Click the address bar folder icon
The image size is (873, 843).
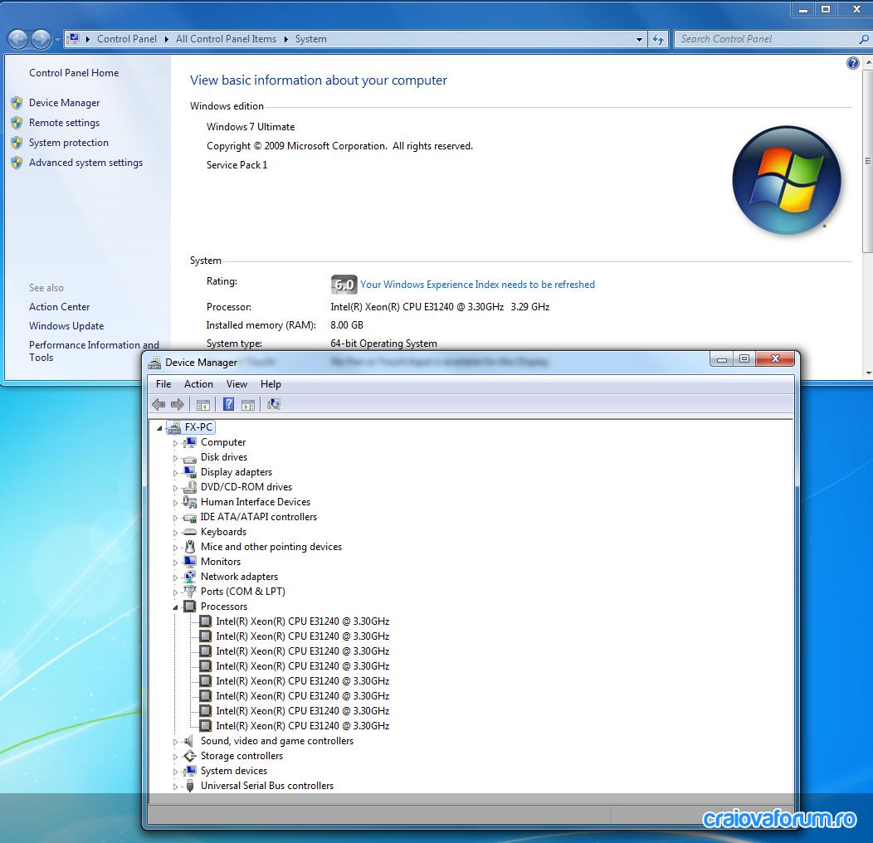(x=73, y=39)
